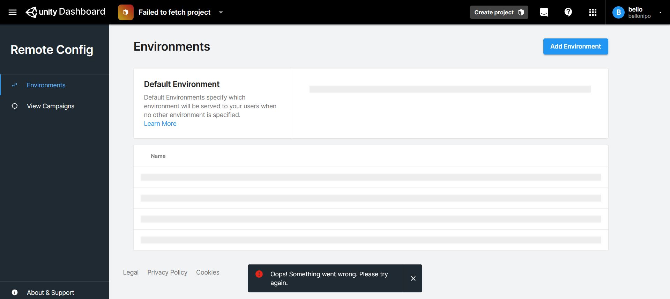This screenshot has height=299, width=670.
Task: Follow the Learn More link
Action: tap(160, 124)
